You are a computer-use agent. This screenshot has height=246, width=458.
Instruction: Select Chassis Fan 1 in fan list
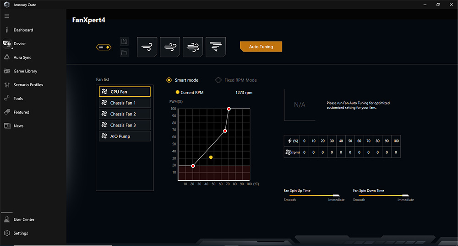coord(125,103)
